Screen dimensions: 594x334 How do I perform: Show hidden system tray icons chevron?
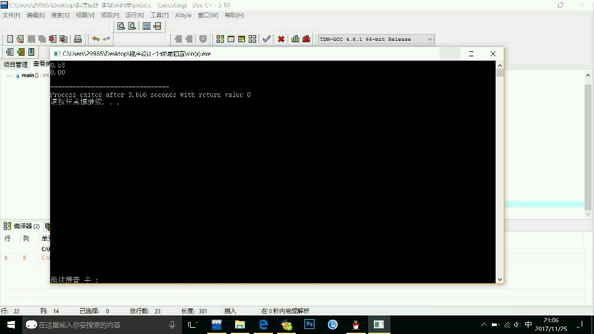[484, 325]
